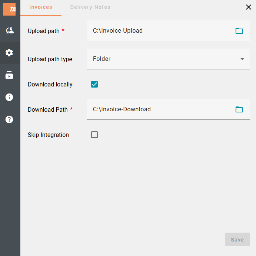Uncheck the Download locally checkbox
The width and height of the screenshot is (256, 256).
click(x=94, y=85)
